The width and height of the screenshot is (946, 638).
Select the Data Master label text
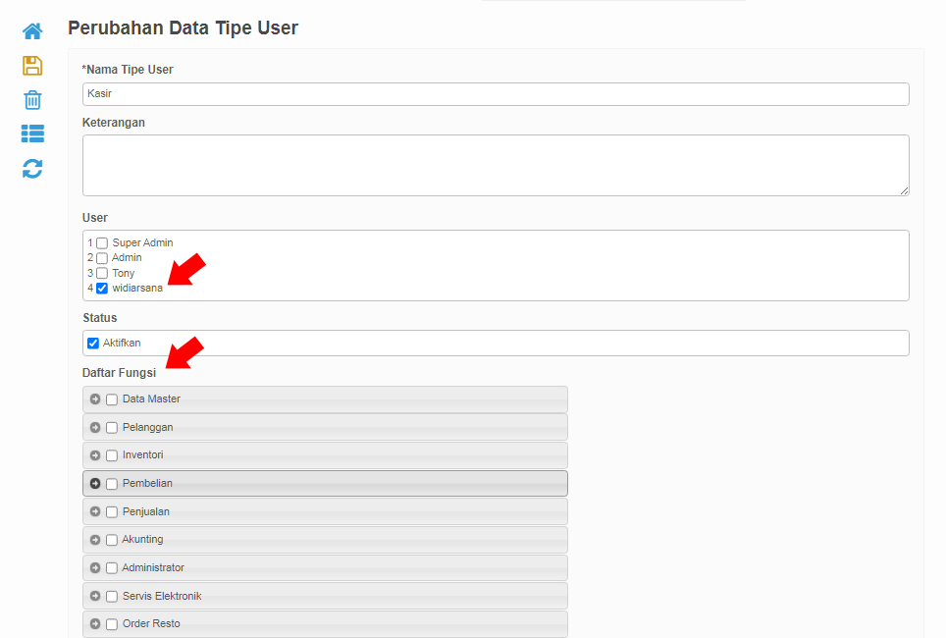point(151,399)
